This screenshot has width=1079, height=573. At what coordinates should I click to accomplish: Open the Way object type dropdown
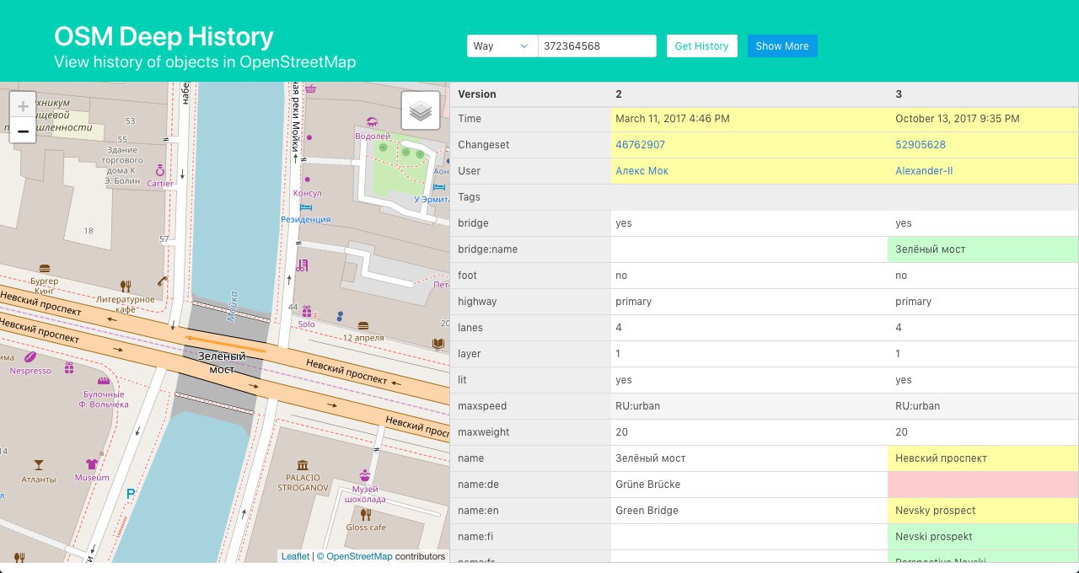coord(502,46)
